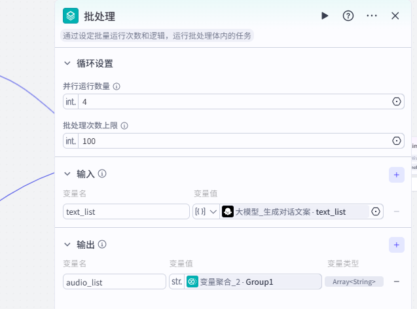Click the hexagon variable icon for 批处理次数上限
The height and width of the screenshot is (309, 417).
(396, 141)
